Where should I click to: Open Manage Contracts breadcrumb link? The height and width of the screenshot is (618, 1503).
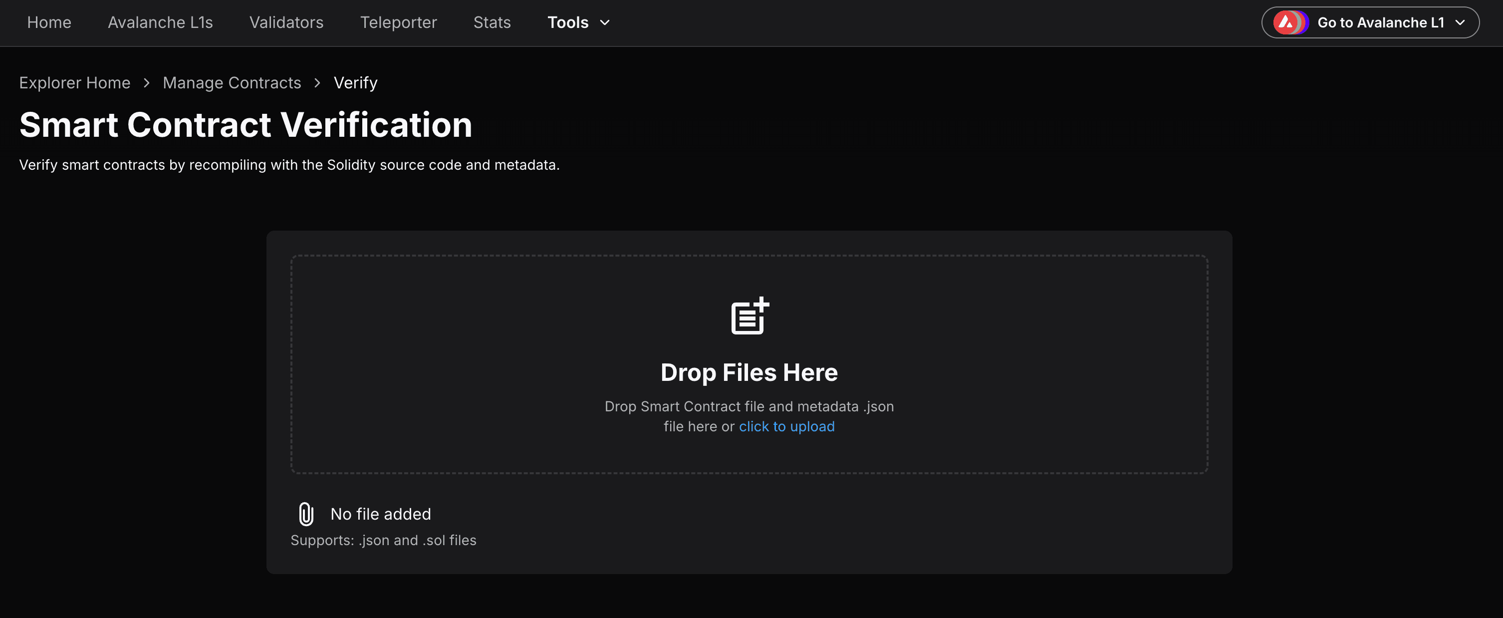point(232,83)
